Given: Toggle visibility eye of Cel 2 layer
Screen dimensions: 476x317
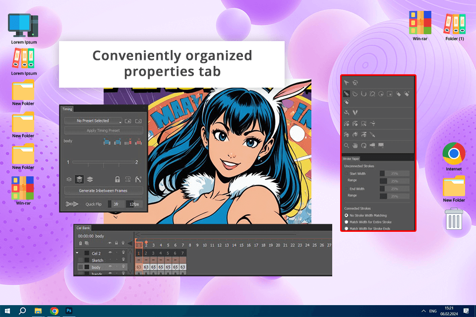Looking at the screenshot, I should [110, 253].
